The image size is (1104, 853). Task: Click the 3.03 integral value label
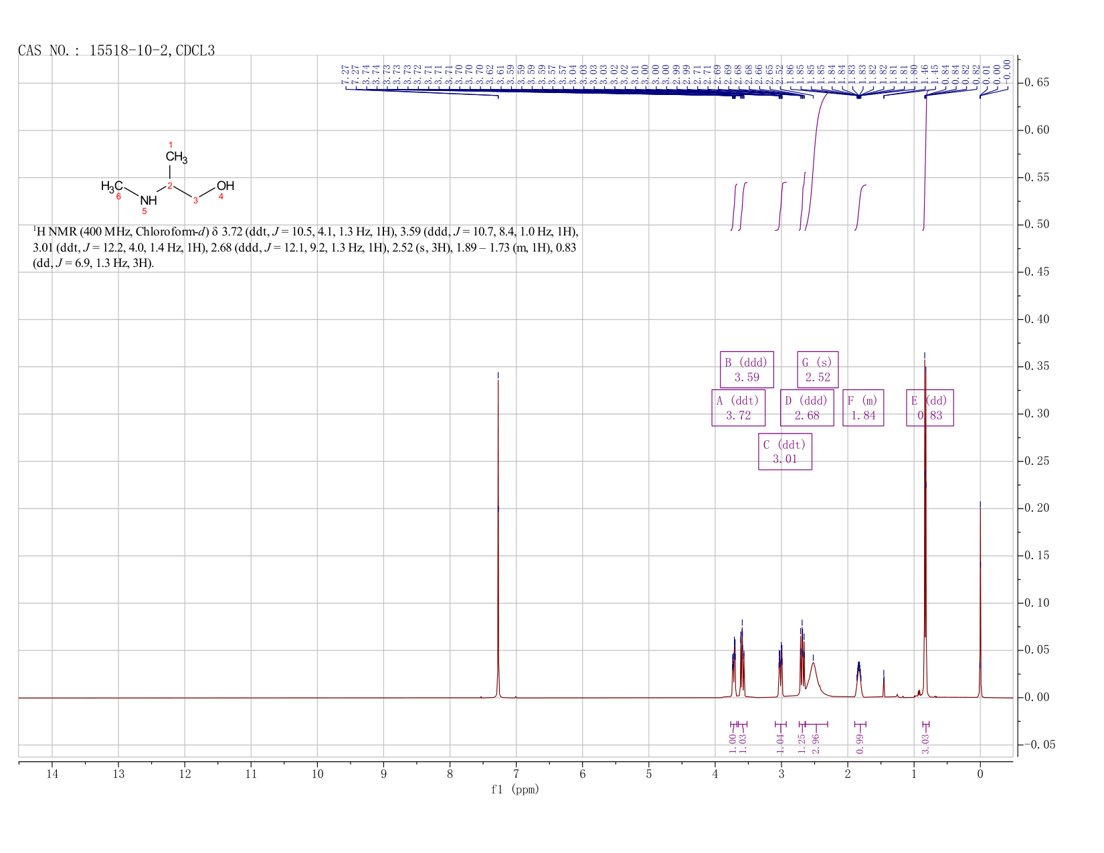pyautogui.click(x=925, y=744)
